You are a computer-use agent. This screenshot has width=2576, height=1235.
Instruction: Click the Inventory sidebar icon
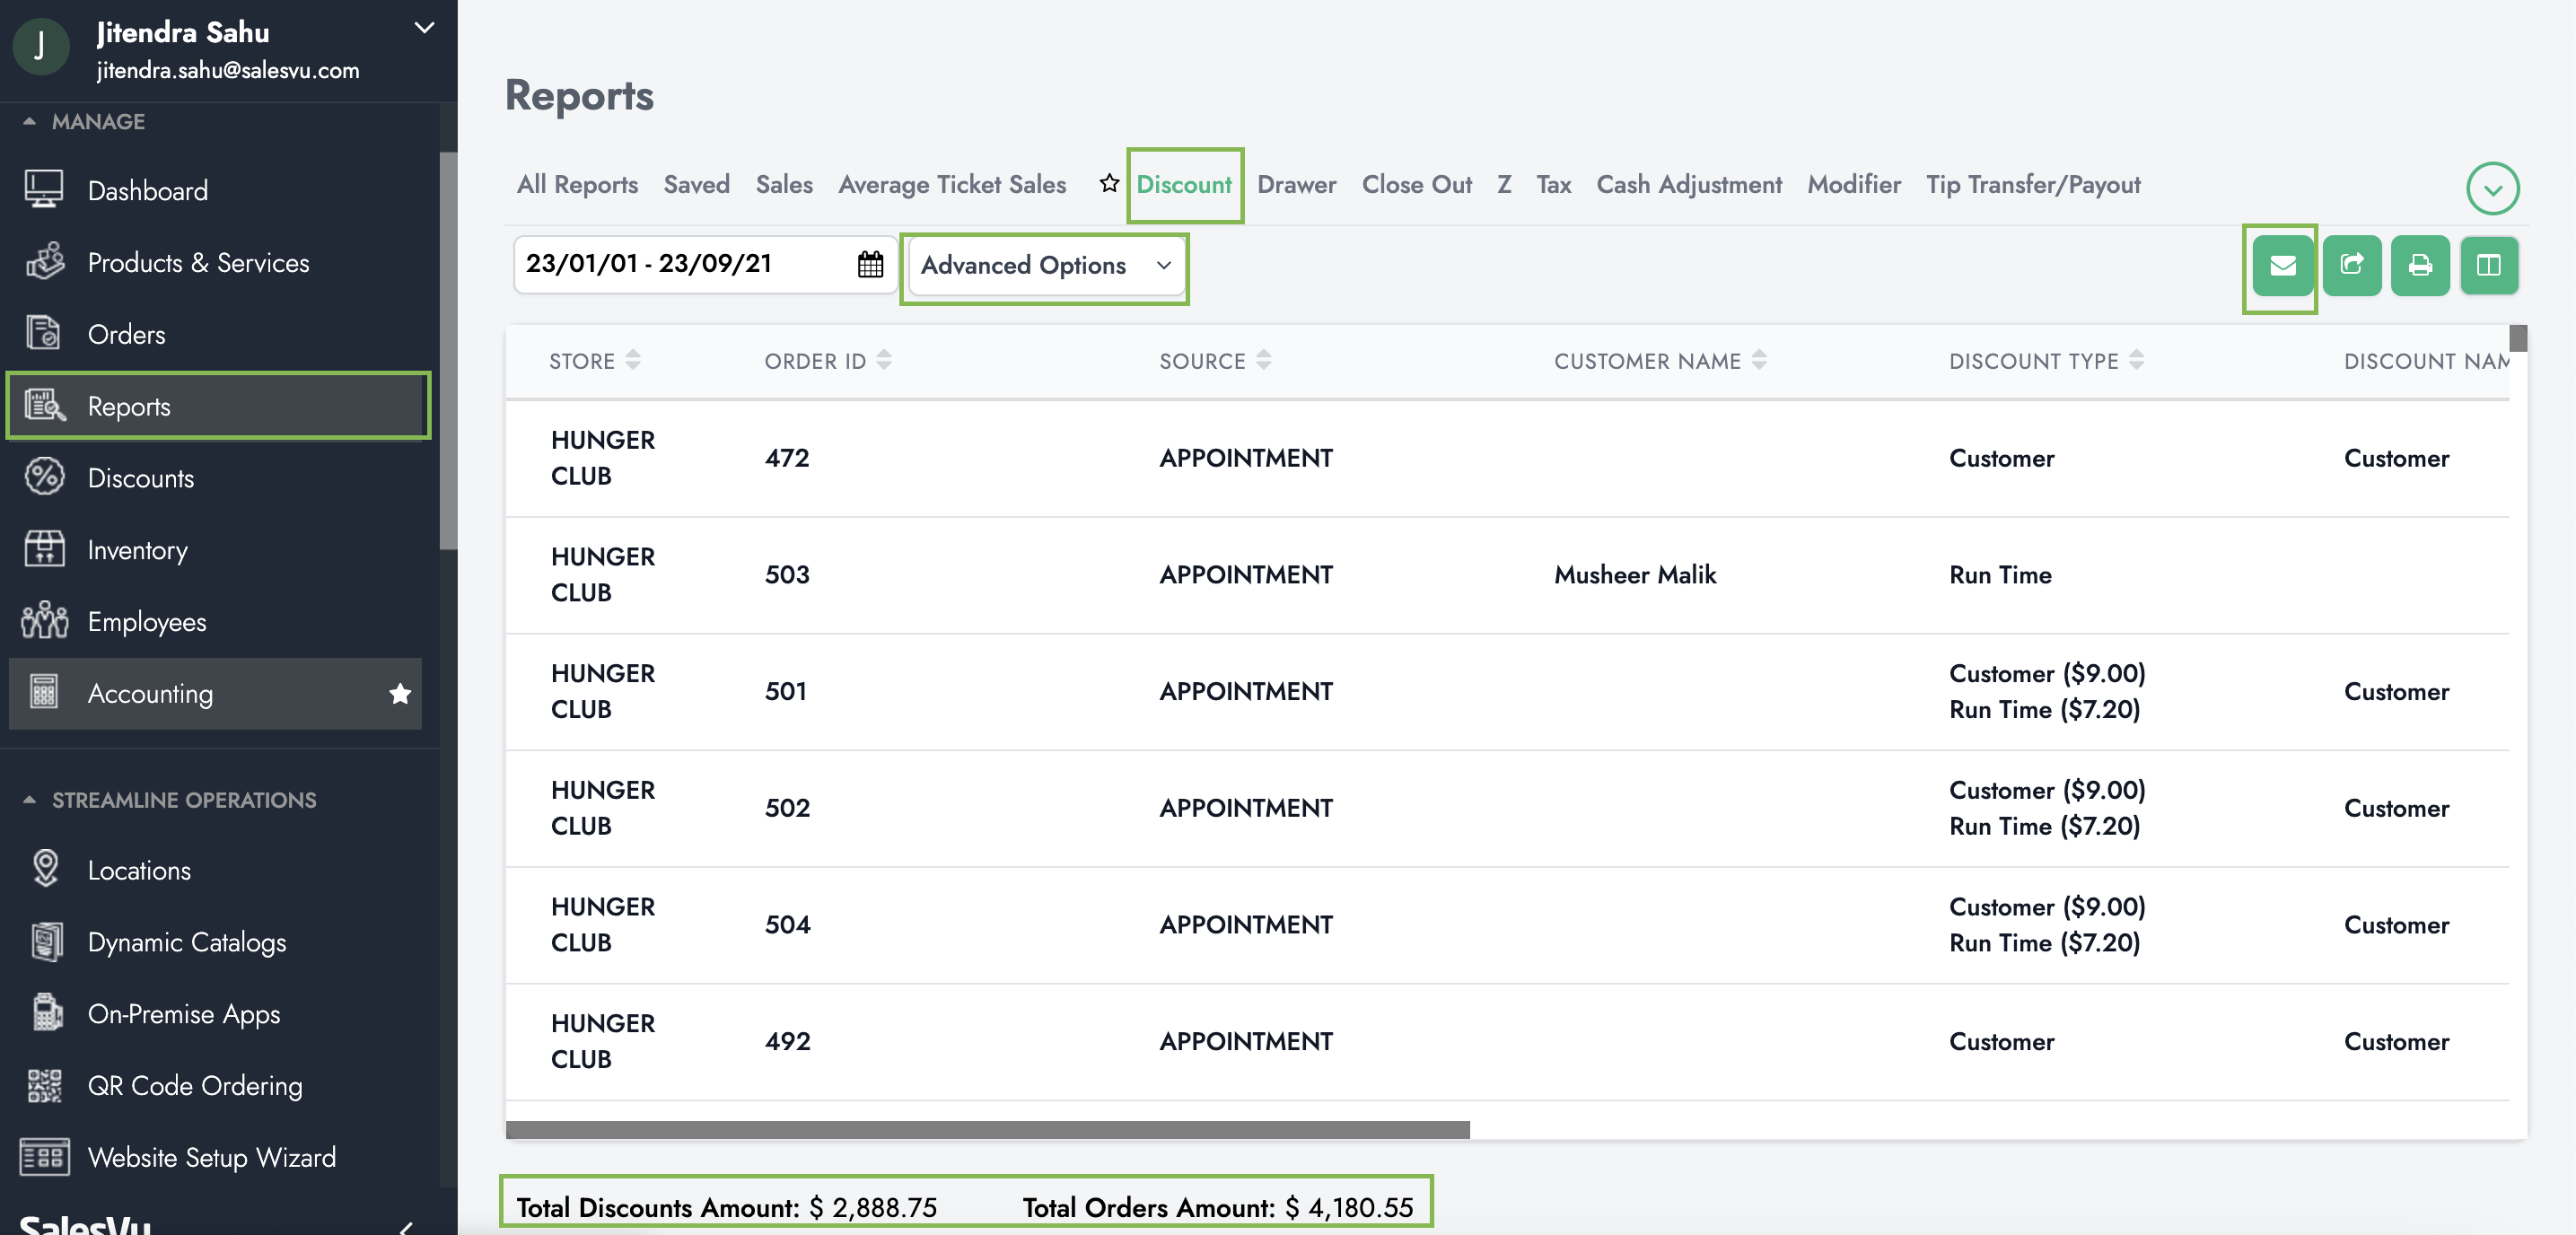coord(44,549)
